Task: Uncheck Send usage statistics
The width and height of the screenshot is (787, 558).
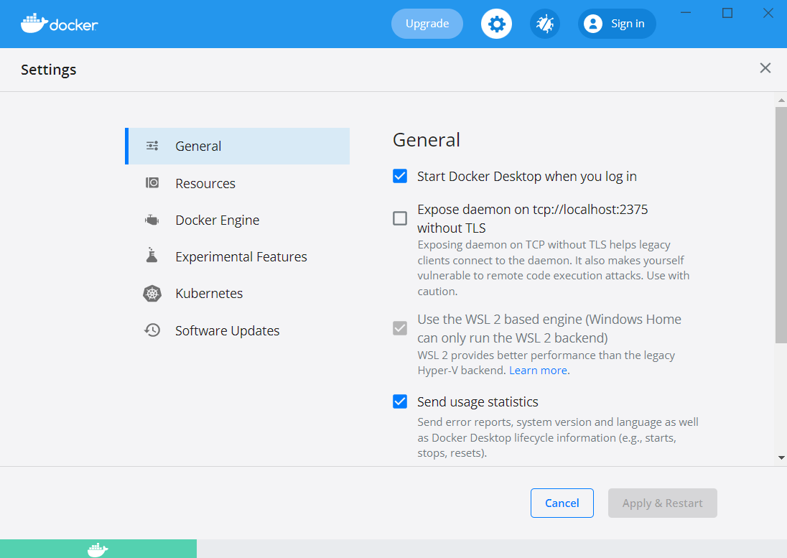Action: click(x=400, y=401)
